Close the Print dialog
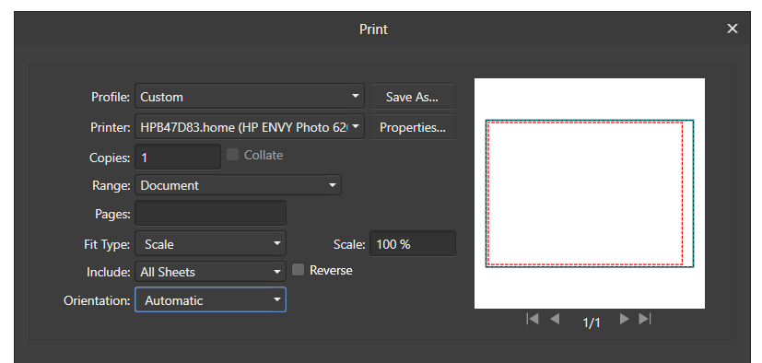762x363 pixels. tap(732, 29)
